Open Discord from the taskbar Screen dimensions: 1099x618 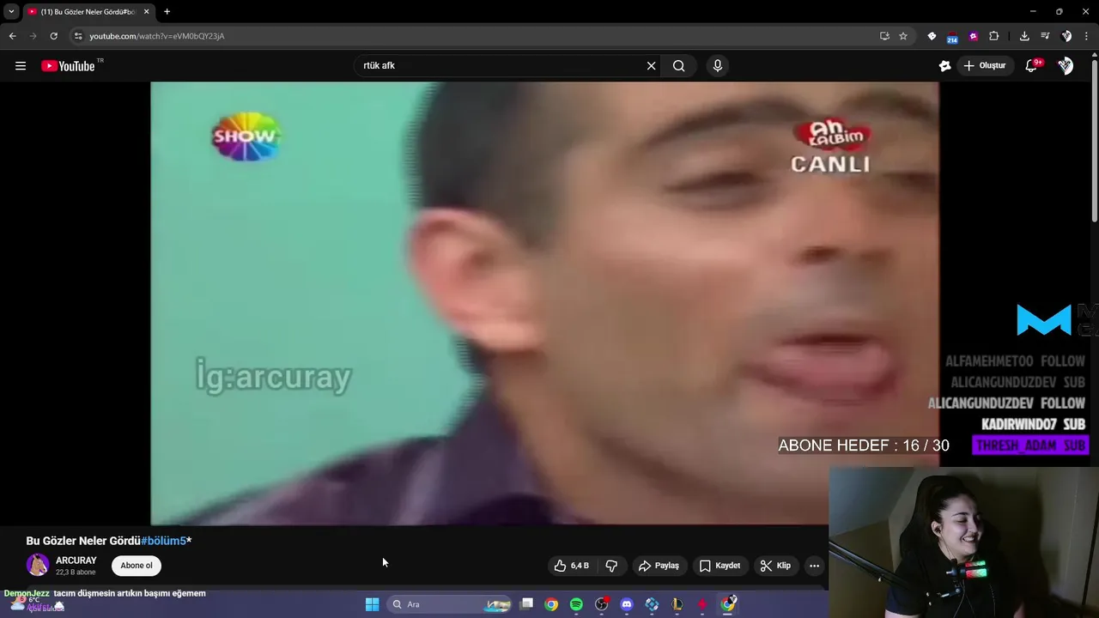[x=627, y=604]
